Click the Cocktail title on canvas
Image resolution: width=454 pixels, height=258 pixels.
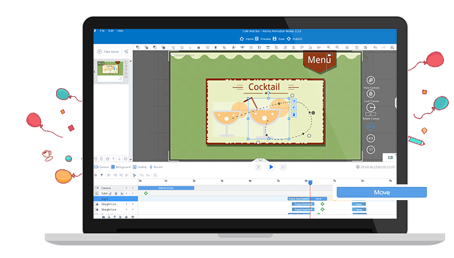264,87
